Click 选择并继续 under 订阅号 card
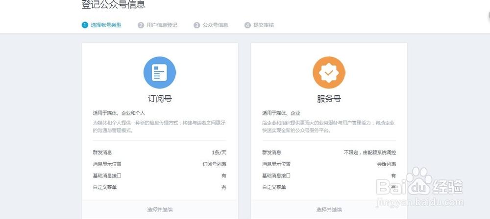Viewport: 490px width, 219px height. [160, 210]
